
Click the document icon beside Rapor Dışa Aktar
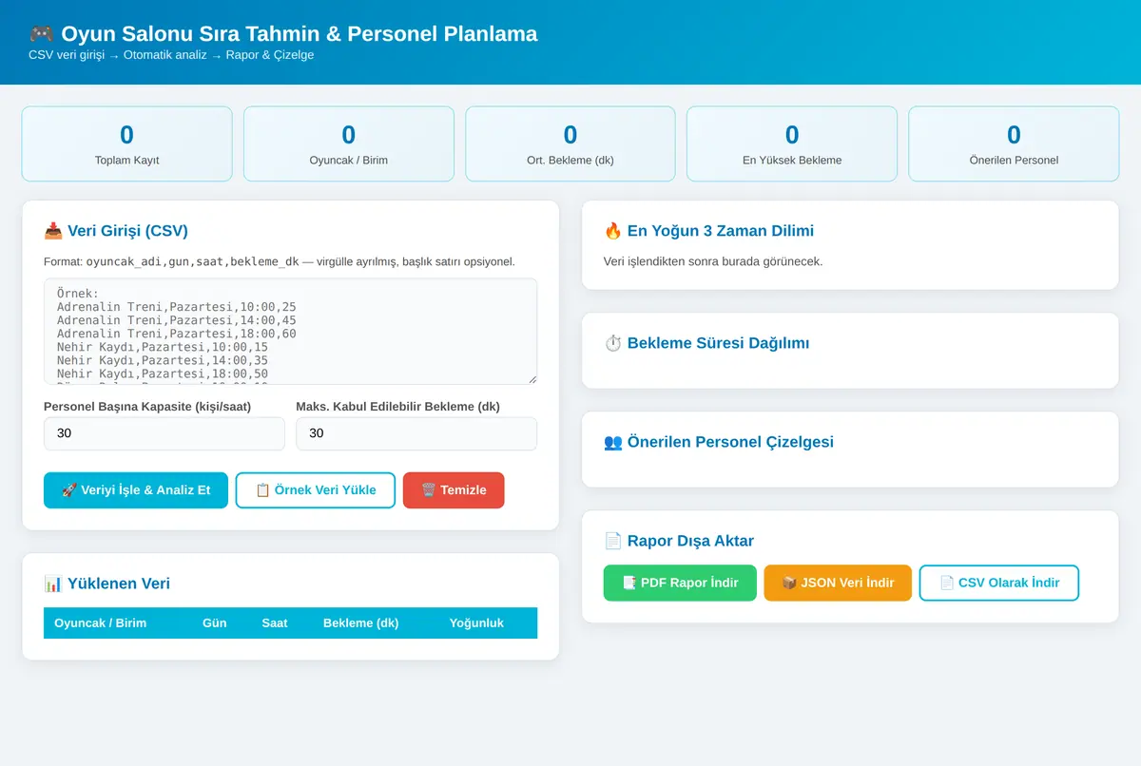tap(613, 541)
